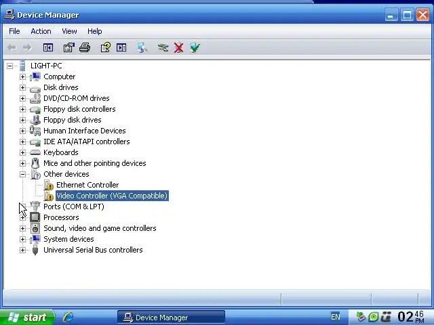Scan for hardware changes icon
Screen dimensions: 434x325
142,47
